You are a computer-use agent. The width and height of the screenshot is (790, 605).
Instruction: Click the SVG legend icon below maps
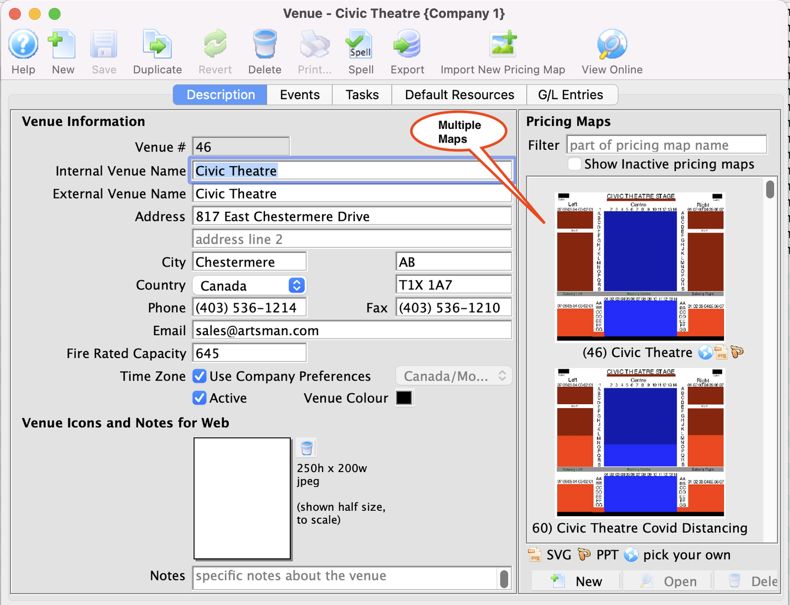(534, 555)
